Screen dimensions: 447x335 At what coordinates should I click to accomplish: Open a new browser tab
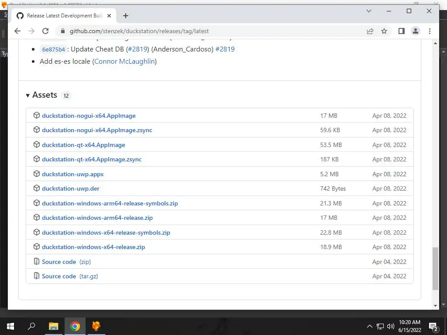126,16
